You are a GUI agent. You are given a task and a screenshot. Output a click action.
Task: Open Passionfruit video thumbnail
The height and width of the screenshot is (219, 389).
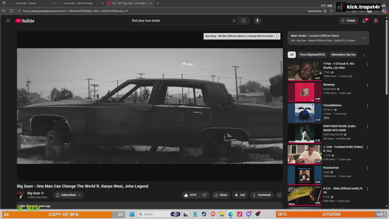coord(305,175)
